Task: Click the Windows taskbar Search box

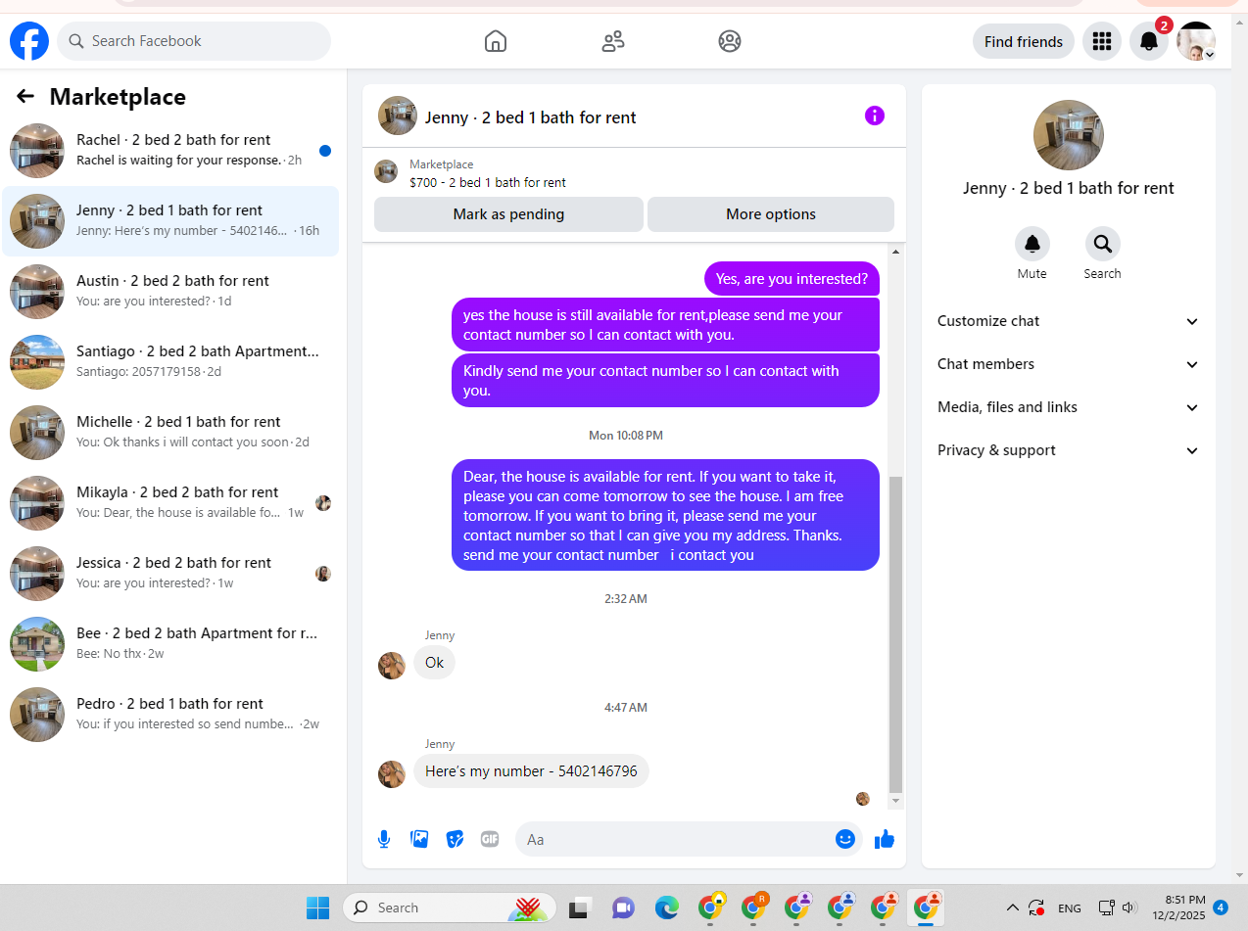Action: click(450, 908)
